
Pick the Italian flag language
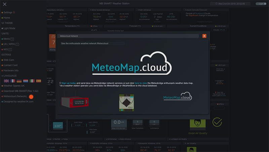[x=32, y=81]
